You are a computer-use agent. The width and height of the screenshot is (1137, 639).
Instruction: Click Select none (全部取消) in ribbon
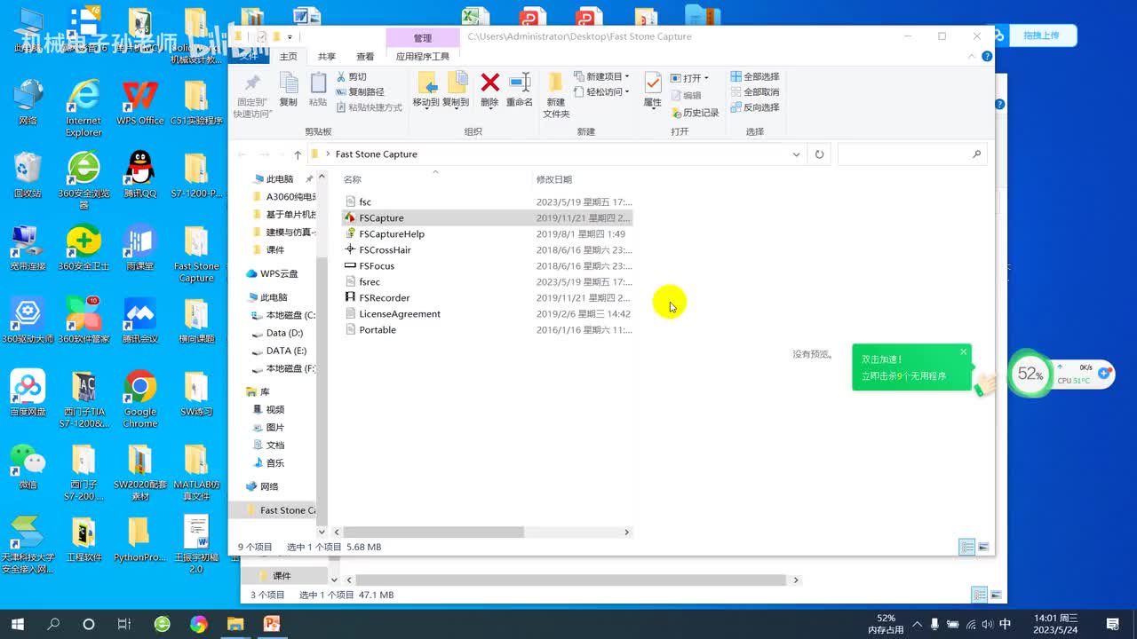pos(755,92)
